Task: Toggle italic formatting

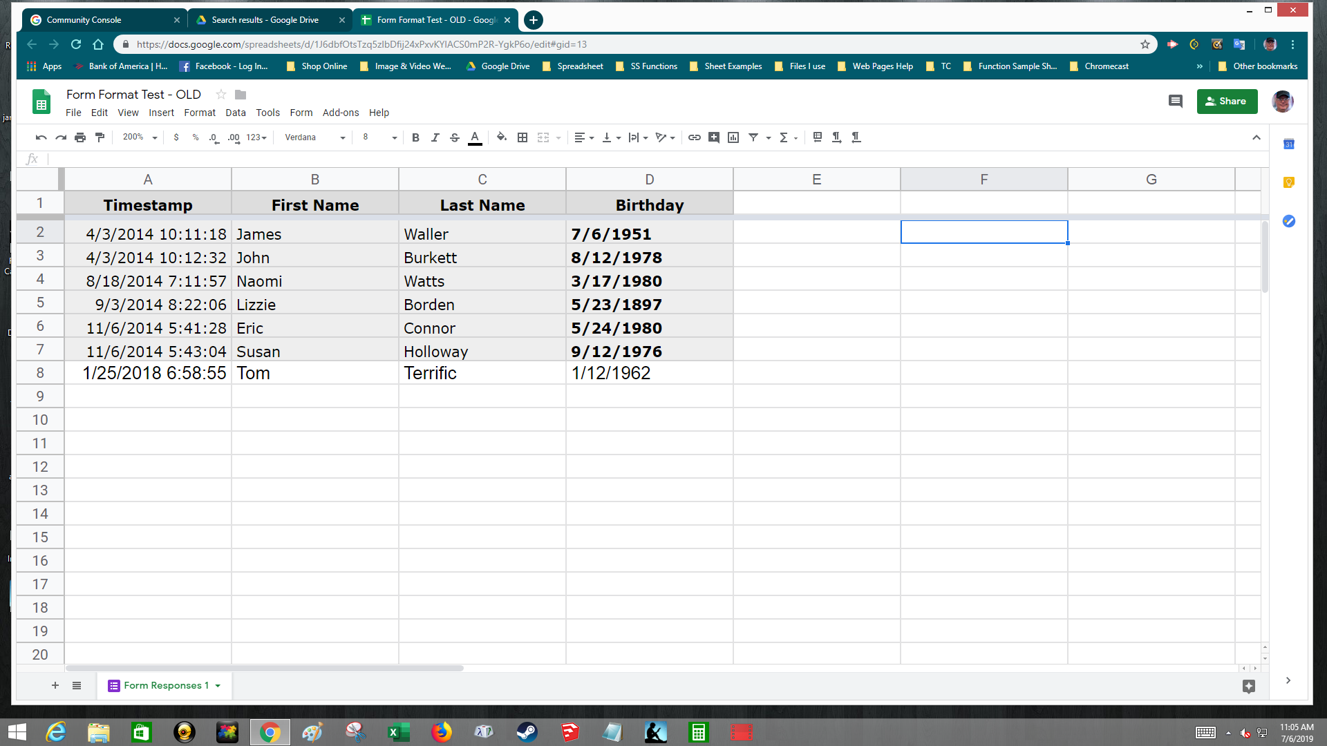Action: pos(435,137)
